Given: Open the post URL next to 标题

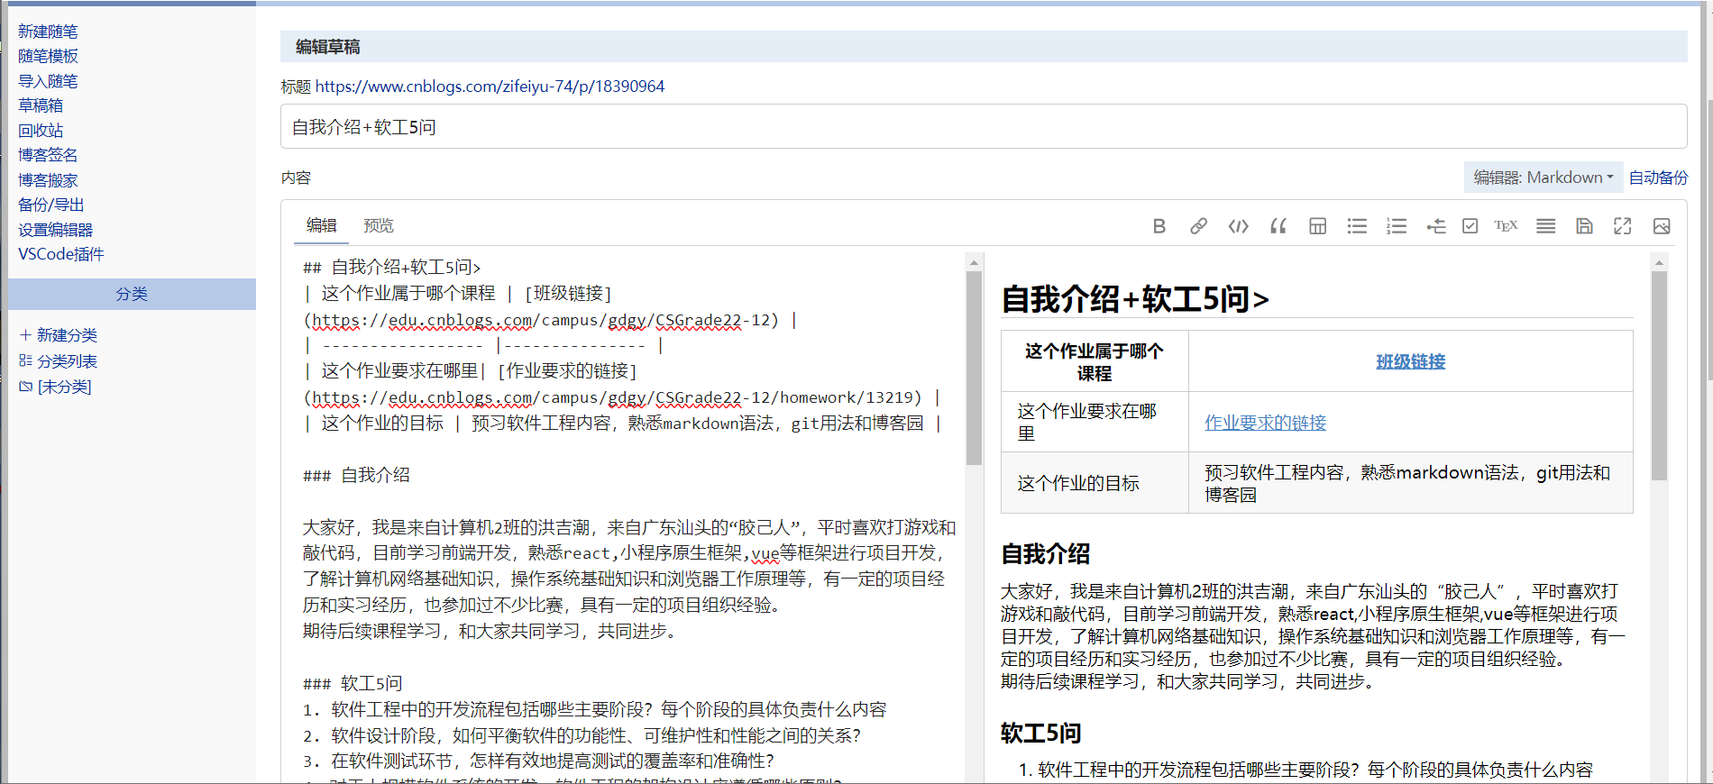Looking at the screenshot, I should 490,87.
